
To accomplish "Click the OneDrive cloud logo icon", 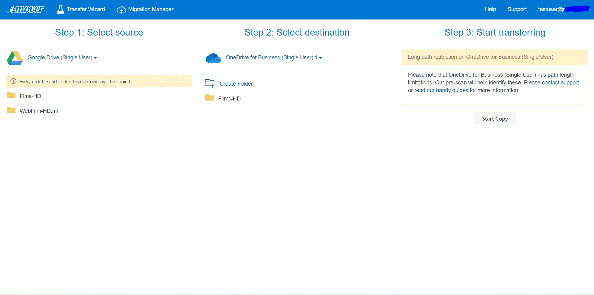I will pos(213,58).
